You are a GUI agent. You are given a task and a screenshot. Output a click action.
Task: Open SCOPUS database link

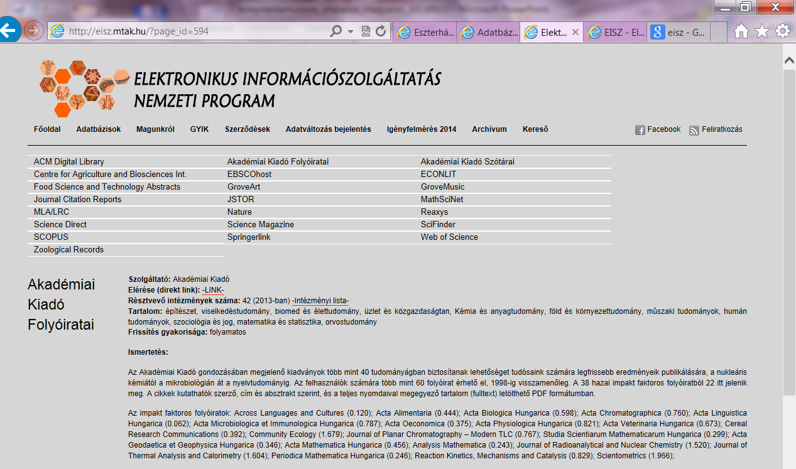[51, 237]
